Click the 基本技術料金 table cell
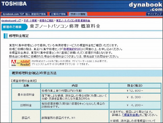163x123 pixels. click(x=26, y=95)
